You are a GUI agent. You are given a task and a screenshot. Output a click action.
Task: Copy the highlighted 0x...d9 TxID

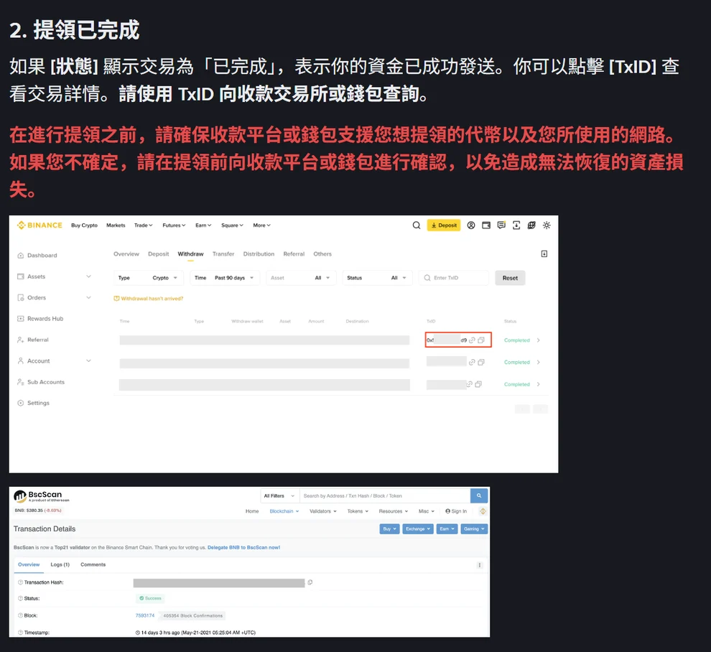(481, 340)
